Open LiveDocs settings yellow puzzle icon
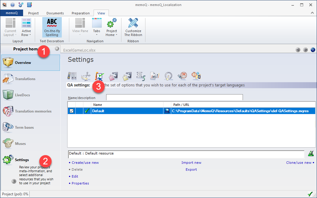The image size is (317, 198). (127, 76)
